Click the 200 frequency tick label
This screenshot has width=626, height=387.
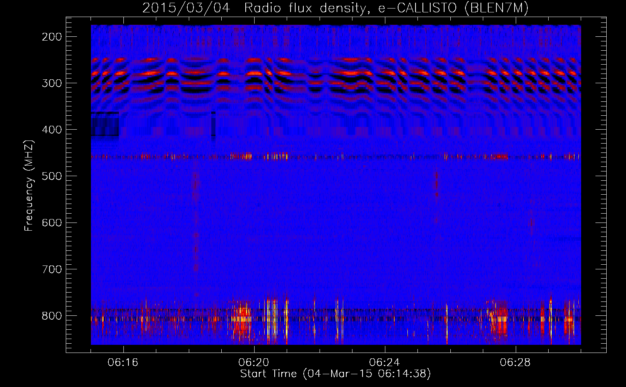coord(52,37)
